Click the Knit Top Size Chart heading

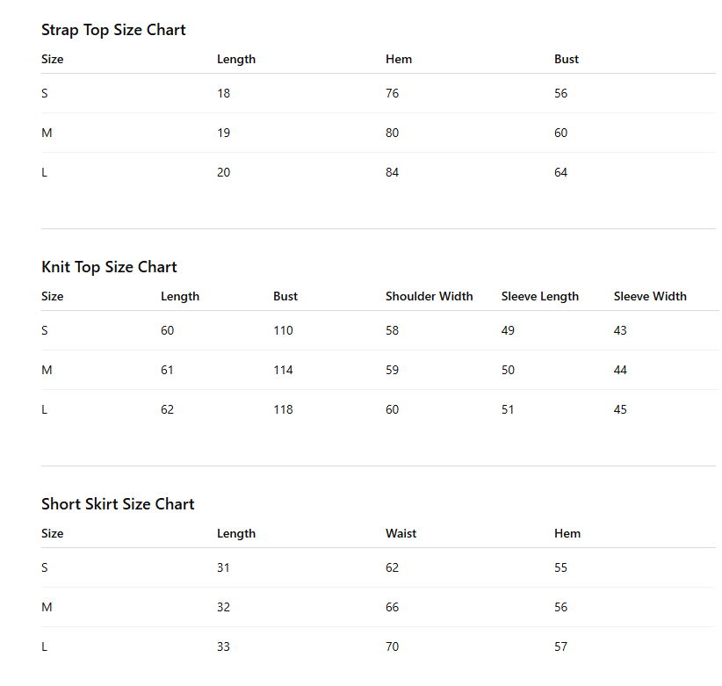pos(109,267)
